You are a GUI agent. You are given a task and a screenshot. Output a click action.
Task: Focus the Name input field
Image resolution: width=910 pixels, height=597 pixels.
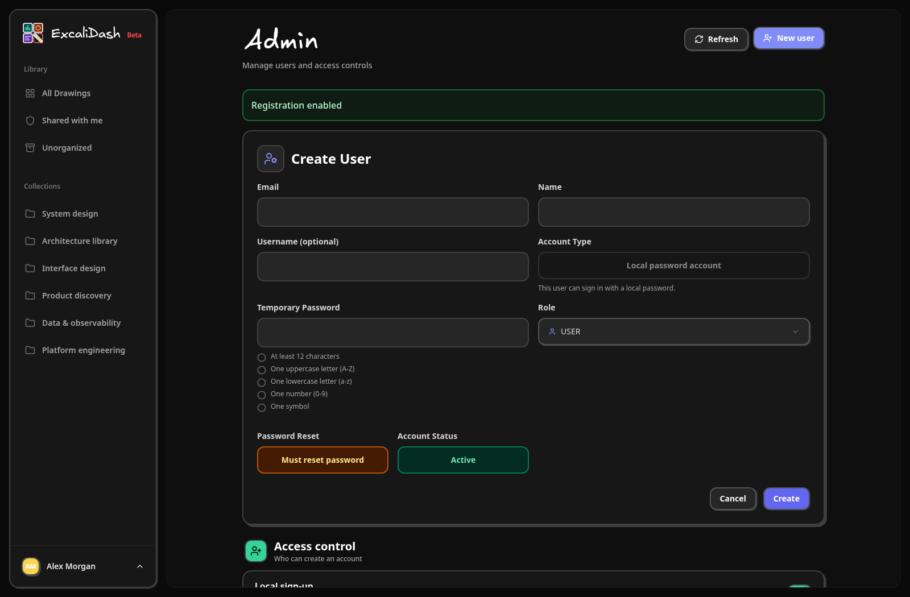coord(674,212)
